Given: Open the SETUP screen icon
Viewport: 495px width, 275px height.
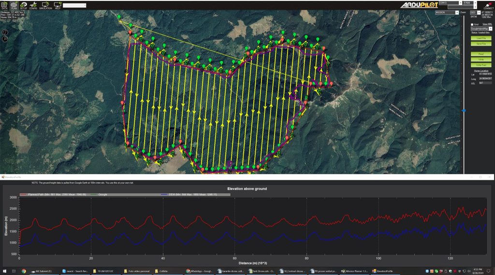Looking at the screenshot, I should click(x=23, y=5).
